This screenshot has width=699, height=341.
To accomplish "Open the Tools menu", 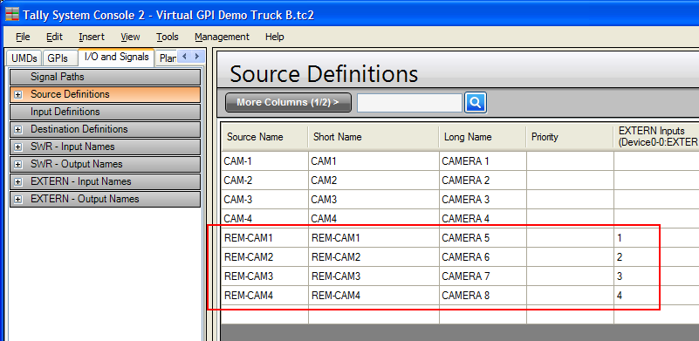I will click(168, 37).
